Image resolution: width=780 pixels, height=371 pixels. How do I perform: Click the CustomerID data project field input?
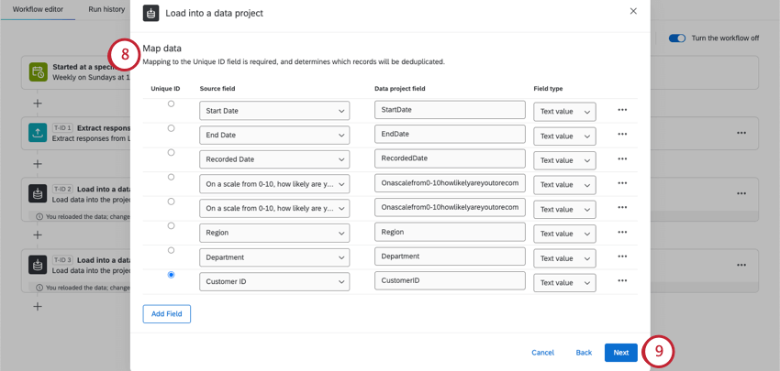(450, 281)
